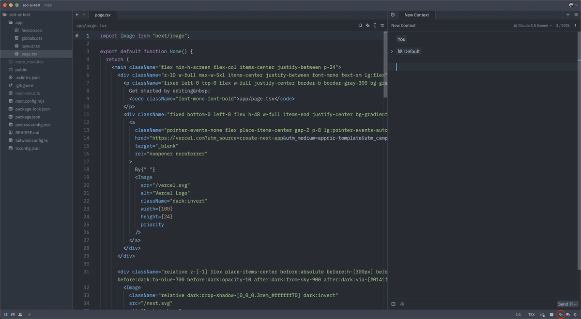
Task: Open the context three-dot options menu
Action: tap(576, 26)
